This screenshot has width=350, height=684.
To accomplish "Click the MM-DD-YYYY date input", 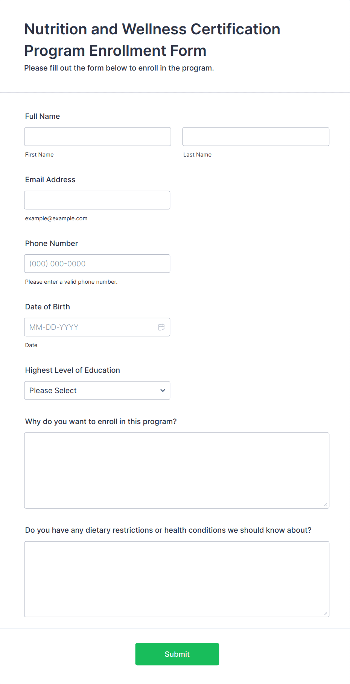I will click(x=97, y=327).
